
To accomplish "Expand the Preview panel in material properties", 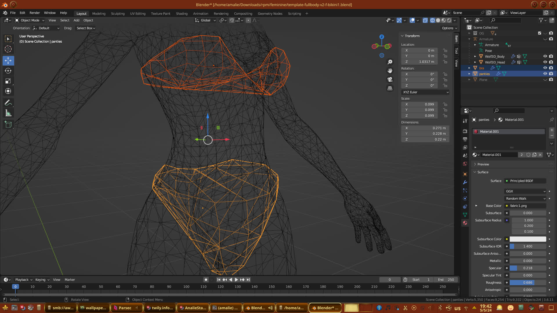I will coord(483,164).
